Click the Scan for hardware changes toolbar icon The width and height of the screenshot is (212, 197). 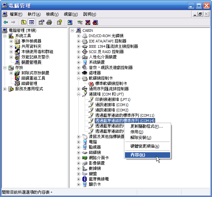pos(70,22)
